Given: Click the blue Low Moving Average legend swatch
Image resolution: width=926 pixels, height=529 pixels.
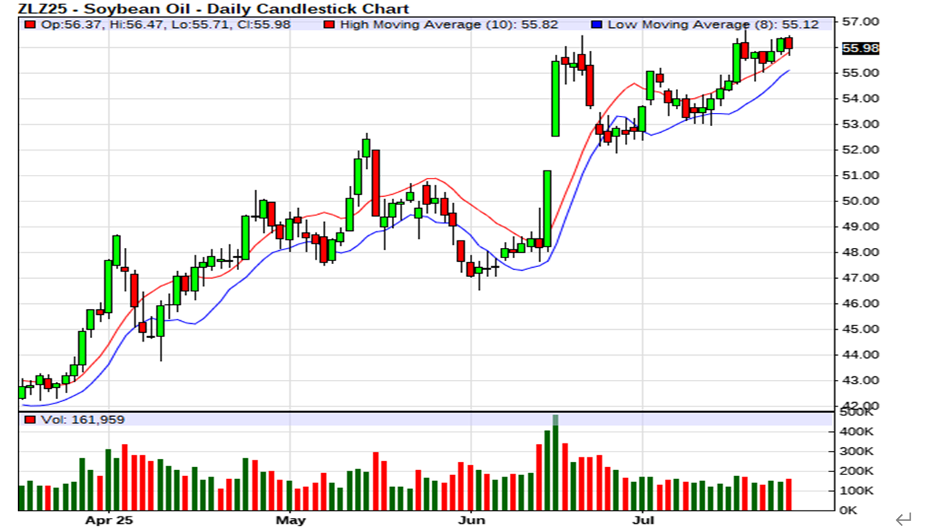Looking at the screenshot, I should (x=598, y=24).
